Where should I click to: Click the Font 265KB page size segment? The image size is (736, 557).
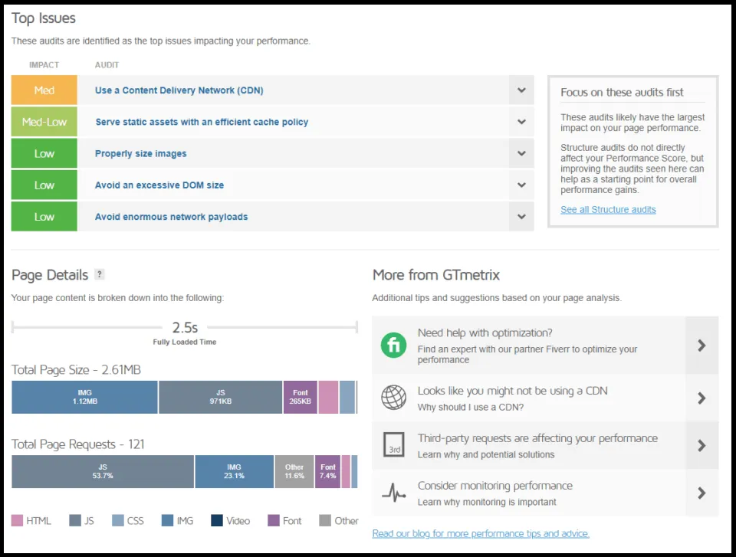pyautogui.click(x=301, y=397)
